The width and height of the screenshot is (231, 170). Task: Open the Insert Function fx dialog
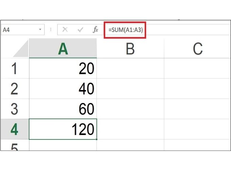(x=95, y=30)
